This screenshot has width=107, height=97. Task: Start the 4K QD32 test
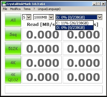click(x=13, y=77)
